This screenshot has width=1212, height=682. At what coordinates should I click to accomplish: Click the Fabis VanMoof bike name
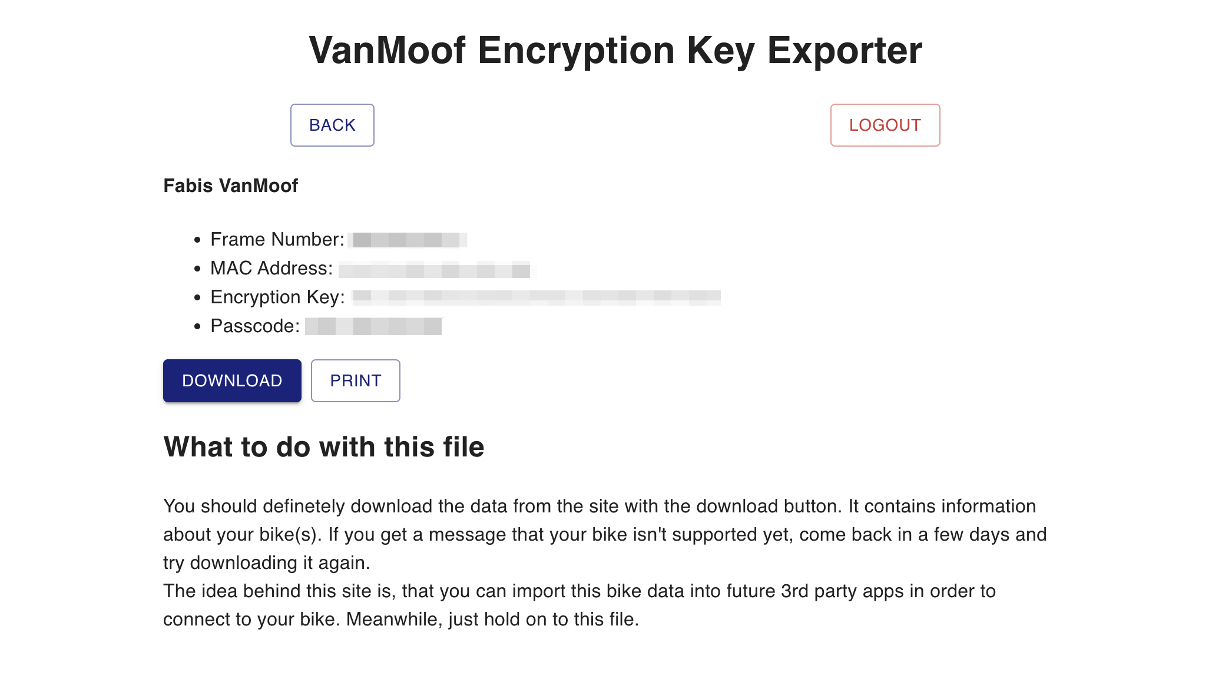230,185
